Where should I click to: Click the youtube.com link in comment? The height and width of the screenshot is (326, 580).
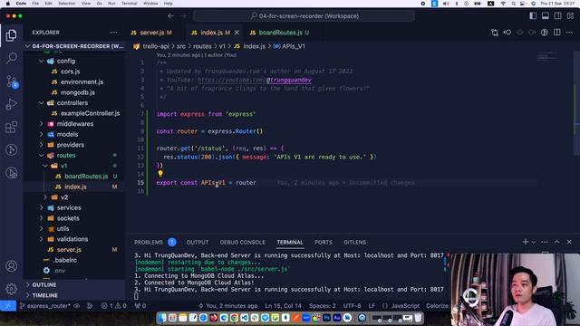coord(254,80)
